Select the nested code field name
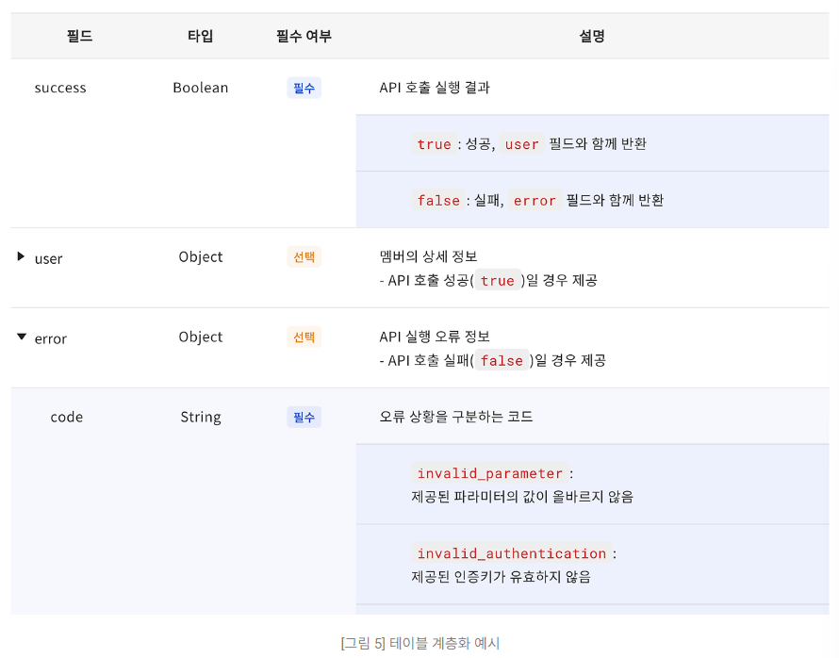839x658 pixels. [67, 417]
